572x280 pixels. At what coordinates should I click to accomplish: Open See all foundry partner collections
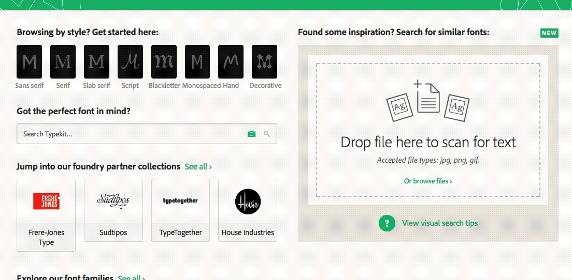click(198, 167)
